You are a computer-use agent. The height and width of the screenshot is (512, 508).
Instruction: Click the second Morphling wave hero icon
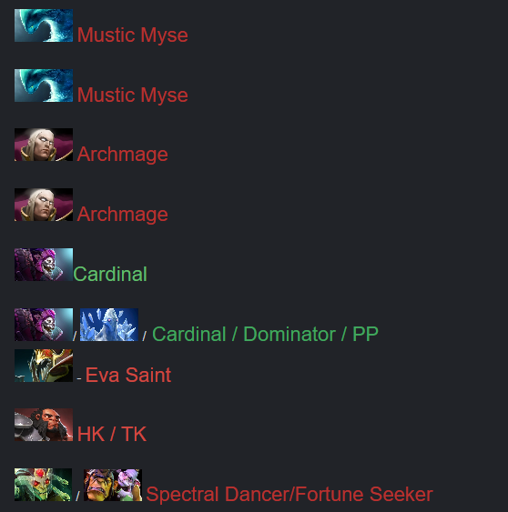click(x=44, y=85)
